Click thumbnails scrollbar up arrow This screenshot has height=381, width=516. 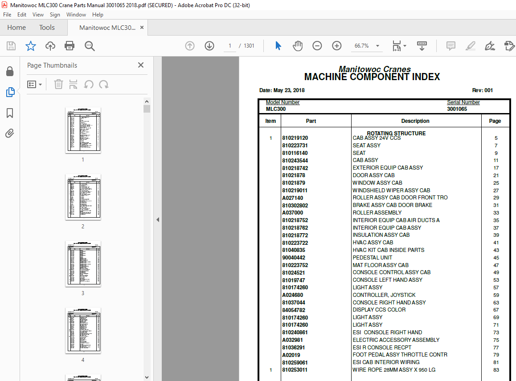[x=147, y=101]
